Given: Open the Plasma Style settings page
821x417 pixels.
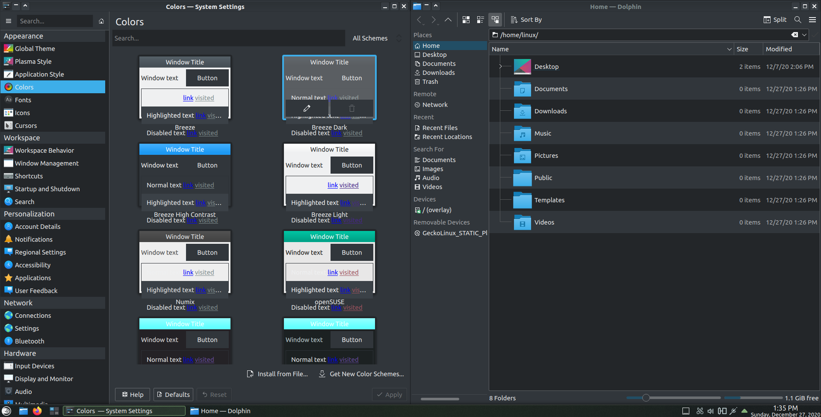Looking at the screenshot, I should [53, 62].
